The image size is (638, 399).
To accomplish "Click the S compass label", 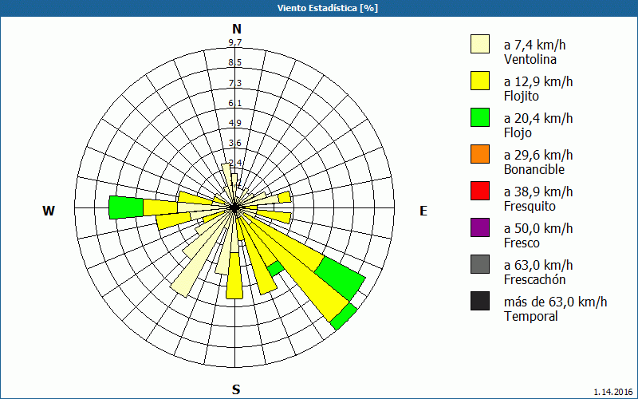I will tap(236, 390).
